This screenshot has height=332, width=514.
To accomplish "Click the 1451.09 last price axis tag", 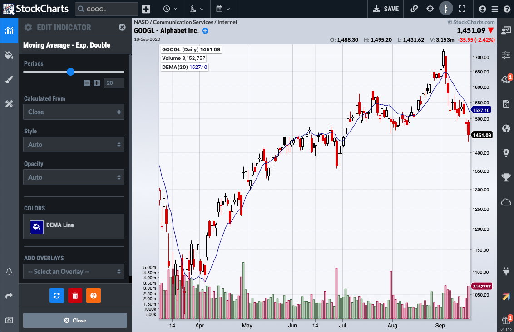I will click(482, 135).
